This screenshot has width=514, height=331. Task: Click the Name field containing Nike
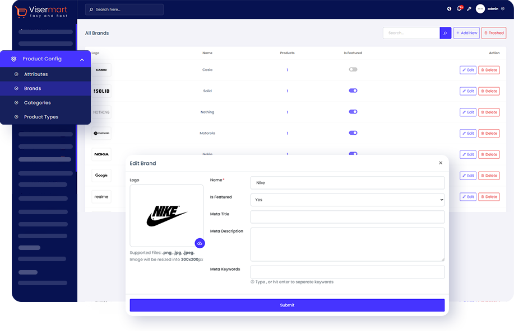348,183
